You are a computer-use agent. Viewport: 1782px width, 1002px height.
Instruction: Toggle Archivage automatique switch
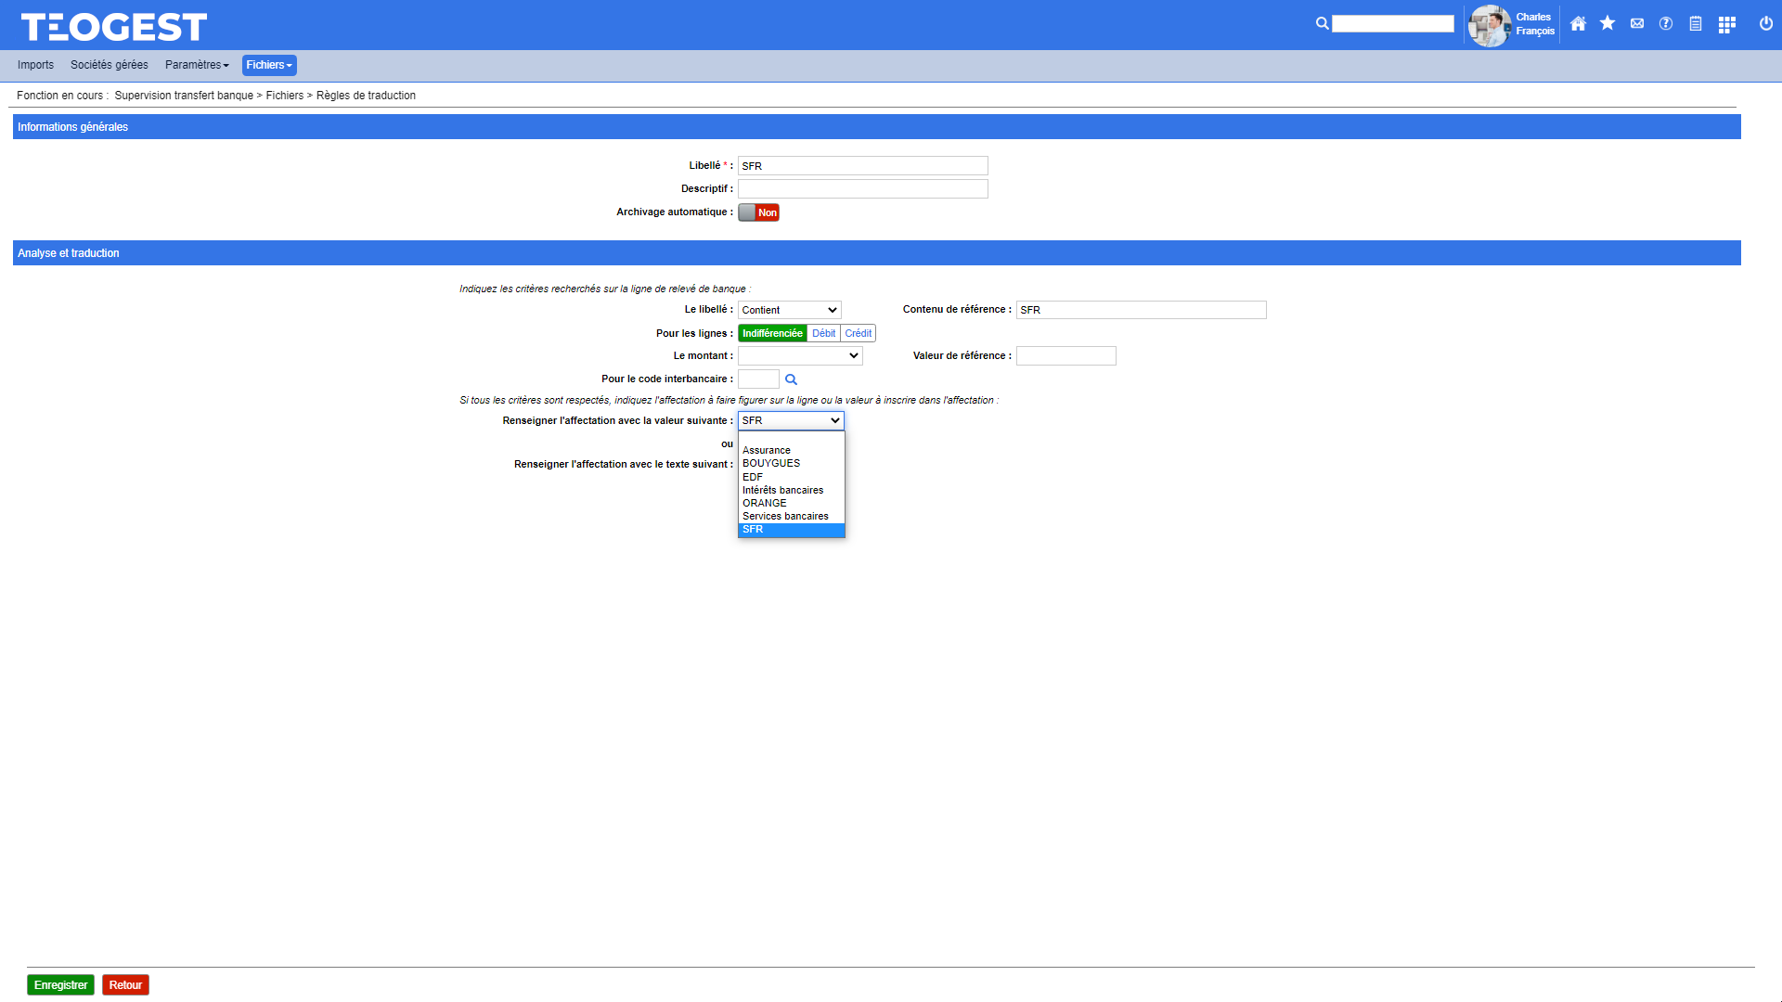point(758,212)
